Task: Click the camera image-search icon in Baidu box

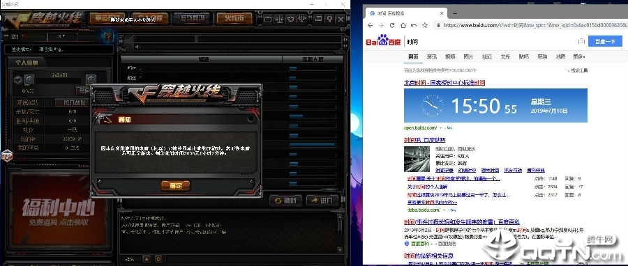Action: [581, 42]
